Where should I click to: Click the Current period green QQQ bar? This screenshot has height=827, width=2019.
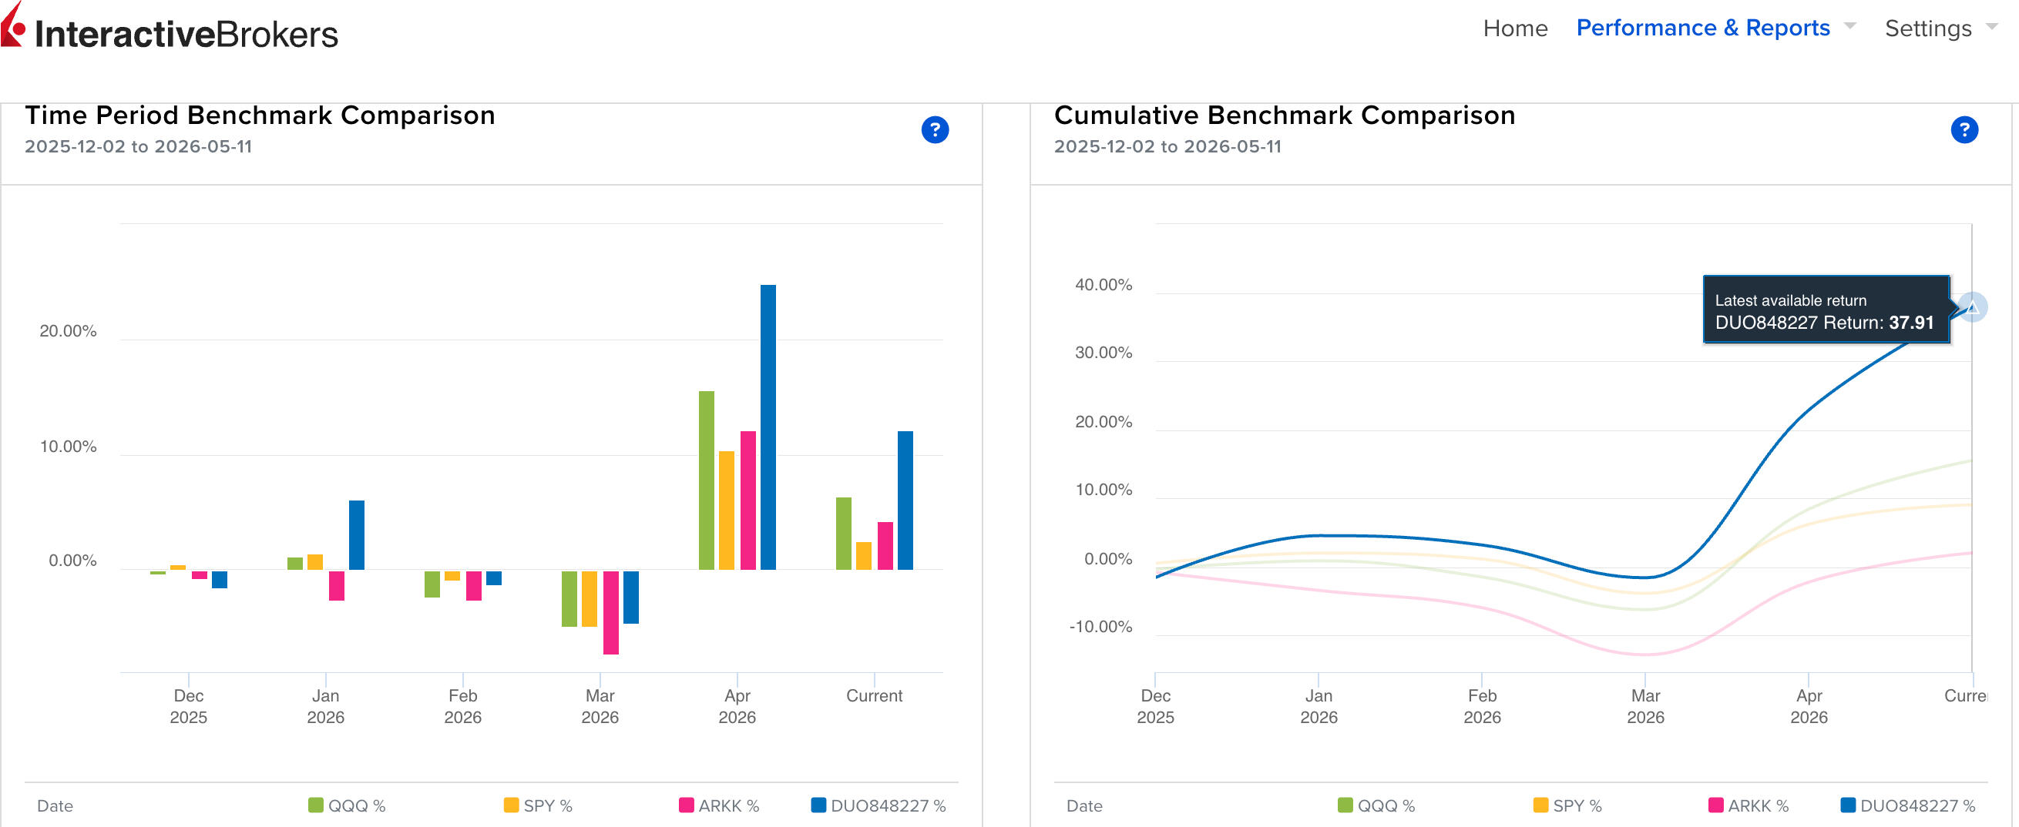tap(843, 534)
